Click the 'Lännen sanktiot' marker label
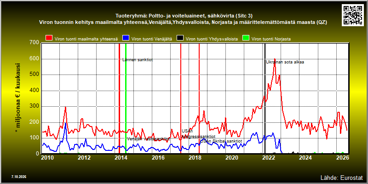Image resolution: width=368 pixels, height=184 pixels. coord(138,60)
